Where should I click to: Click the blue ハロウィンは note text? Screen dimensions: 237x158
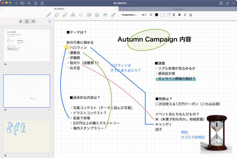[121, 65]
